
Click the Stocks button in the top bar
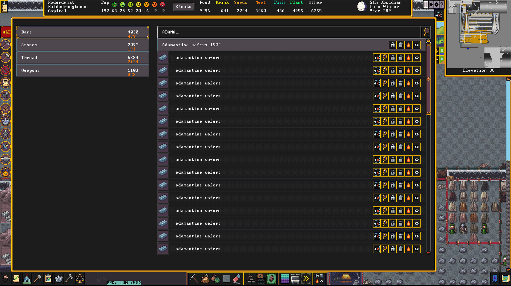coord(183,7)
